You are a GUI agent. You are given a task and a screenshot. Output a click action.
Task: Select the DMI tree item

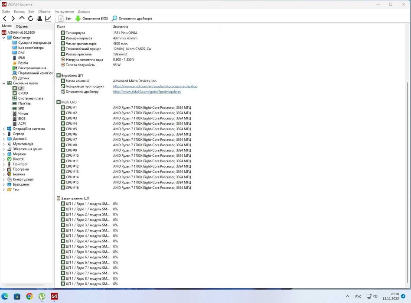[21, 53]
